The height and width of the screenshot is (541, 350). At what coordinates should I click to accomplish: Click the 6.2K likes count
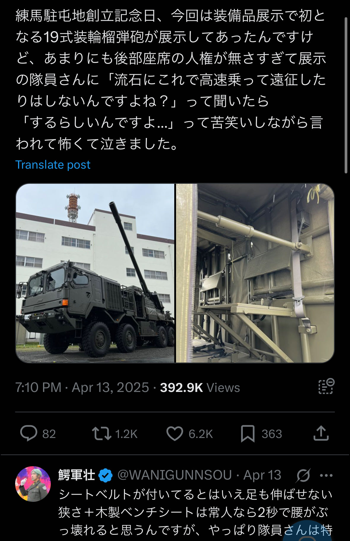[x=201, y=434]
